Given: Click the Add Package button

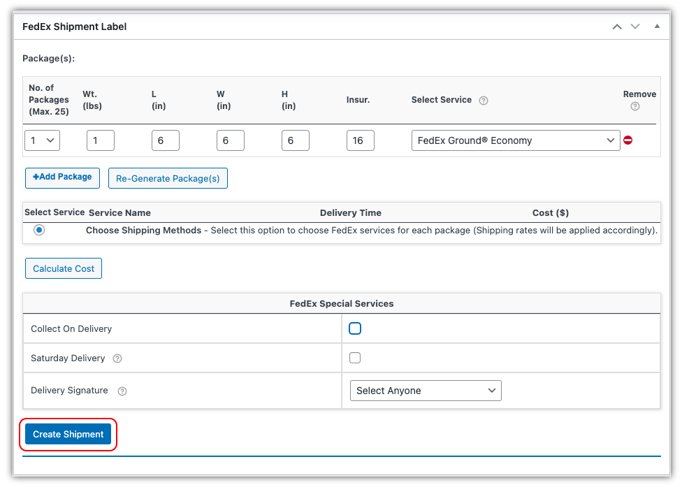Looking at the screenshot, I should tap(63, 178).
